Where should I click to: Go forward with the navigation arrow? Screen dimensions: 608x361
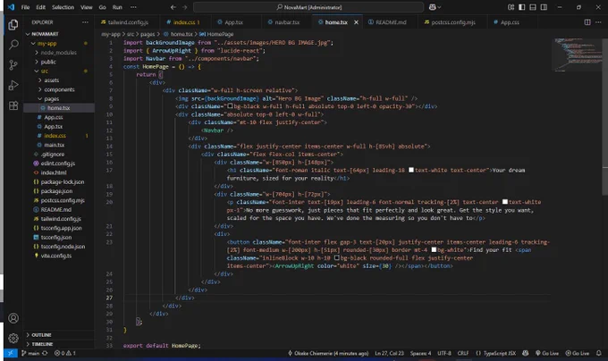184,7
